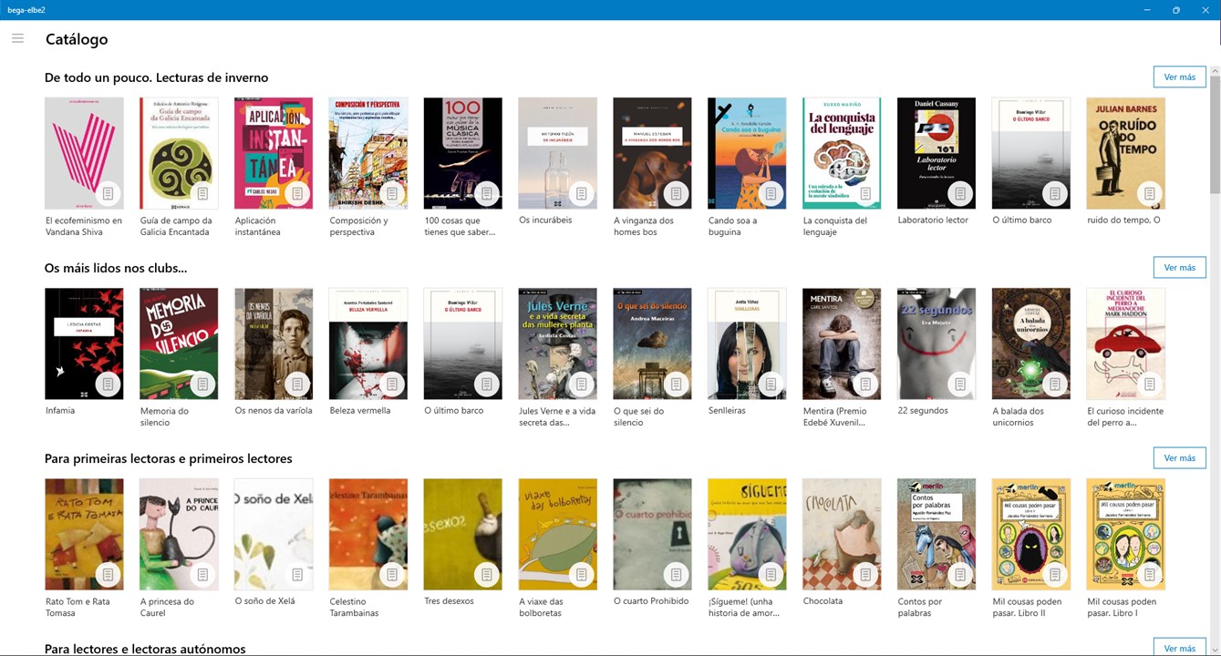The width and height of the screenshot is (1221, 656).
Task: Open La conquista del lenguaje book cover
Action: (x=842, y=153)
